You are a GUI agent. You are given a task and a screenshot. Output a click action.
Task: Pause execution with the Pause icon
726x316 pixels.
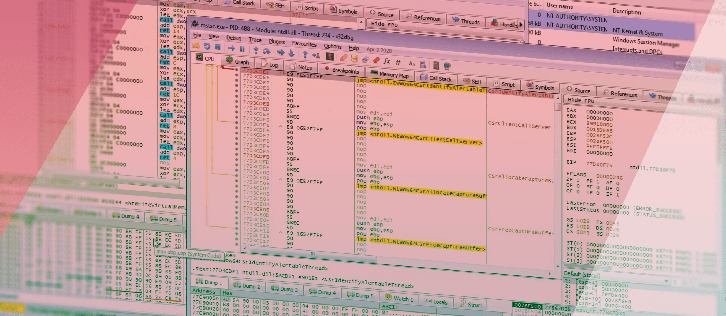pos(242,49)
